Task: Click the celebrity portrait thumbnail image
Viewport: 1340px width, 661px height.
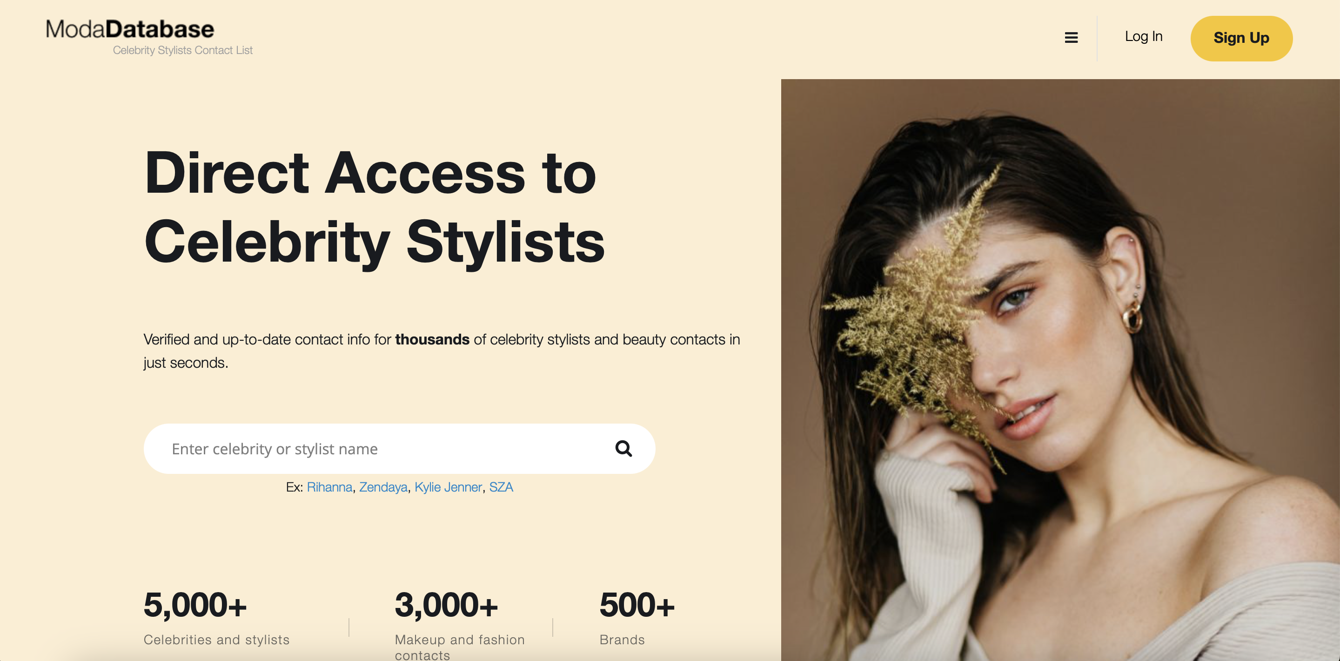Action: tap(1060, 369)
